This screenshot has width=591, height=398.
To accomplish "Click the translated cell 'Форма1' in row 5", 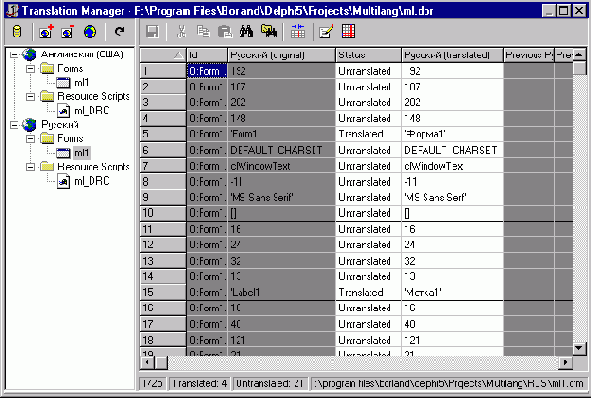I will [x=451, y=133].
